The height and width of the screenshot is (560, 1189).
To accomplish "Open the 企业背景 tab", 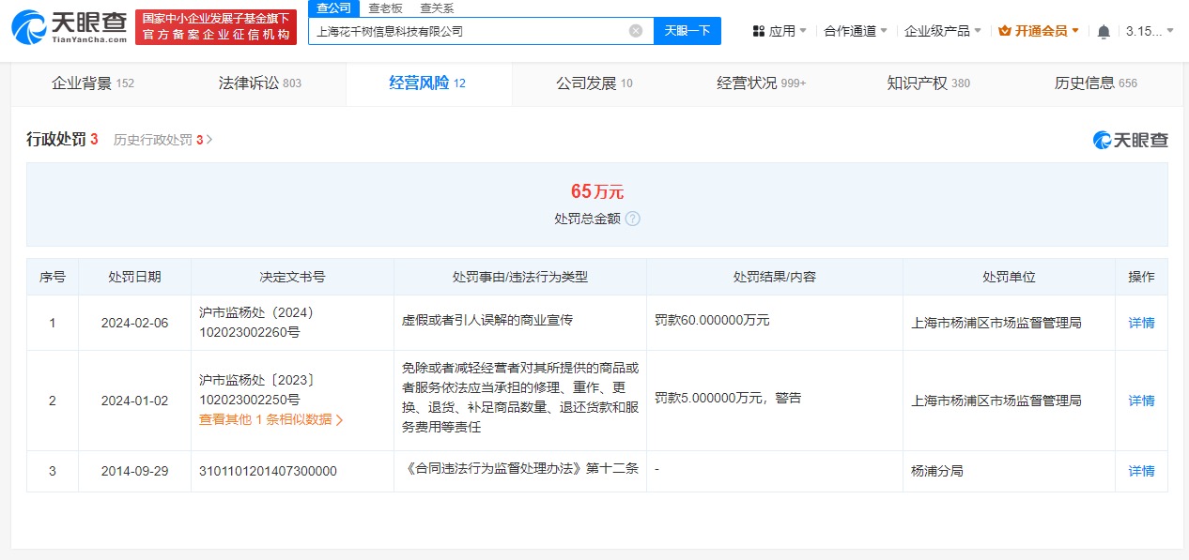I will click(93, 83).
